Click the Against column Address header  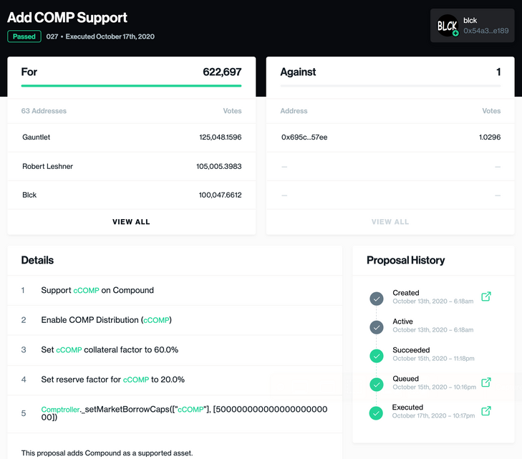click(x=294, y=111)
